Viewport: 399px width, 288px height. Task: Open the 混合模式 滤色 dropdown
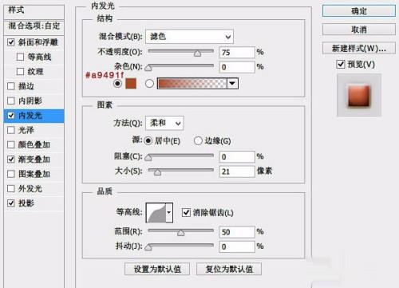[189, 37]
